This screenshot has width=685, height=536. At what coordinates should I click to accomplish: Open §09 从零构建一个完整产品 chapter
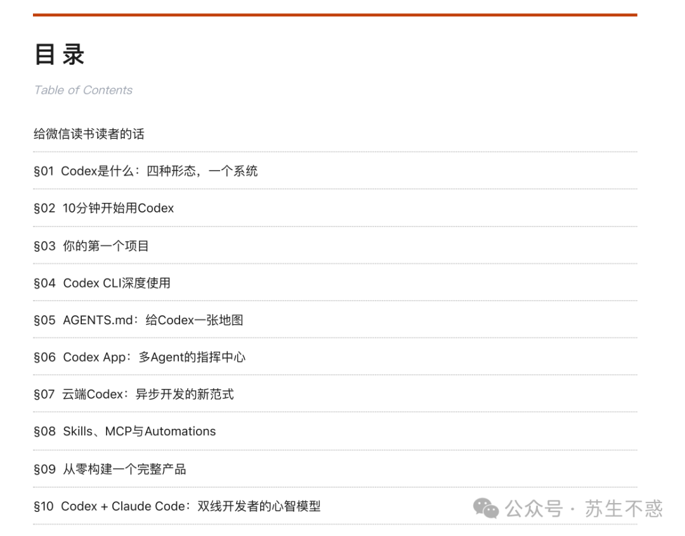point(110,469)
